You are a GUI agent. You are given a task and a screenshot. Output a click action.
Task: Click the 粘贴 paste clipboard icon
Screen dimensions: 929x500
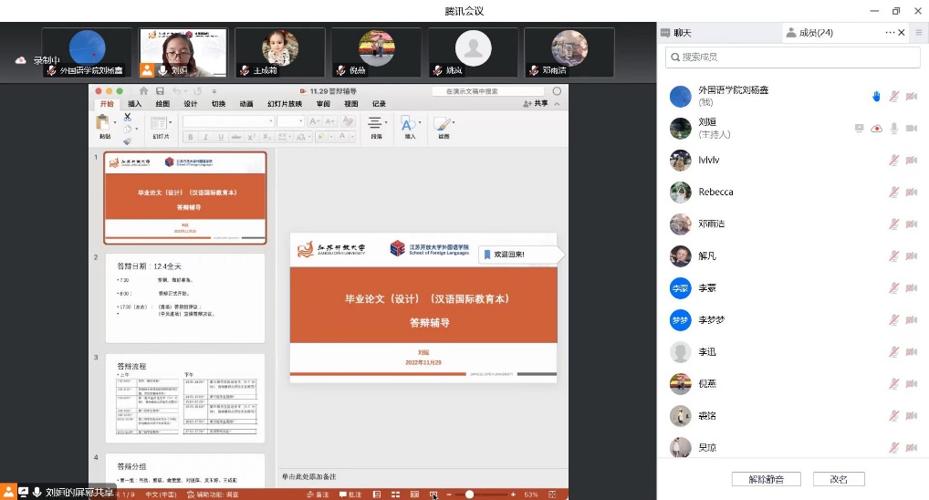(x=105, y=123)
